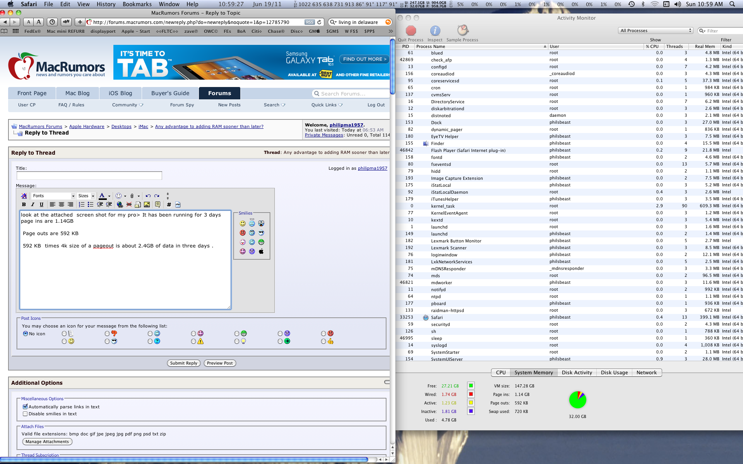Insert a hyperlink with globe icon
Image resolution: width=743 pixels, height=464 pixels.
tap(120, 205)
